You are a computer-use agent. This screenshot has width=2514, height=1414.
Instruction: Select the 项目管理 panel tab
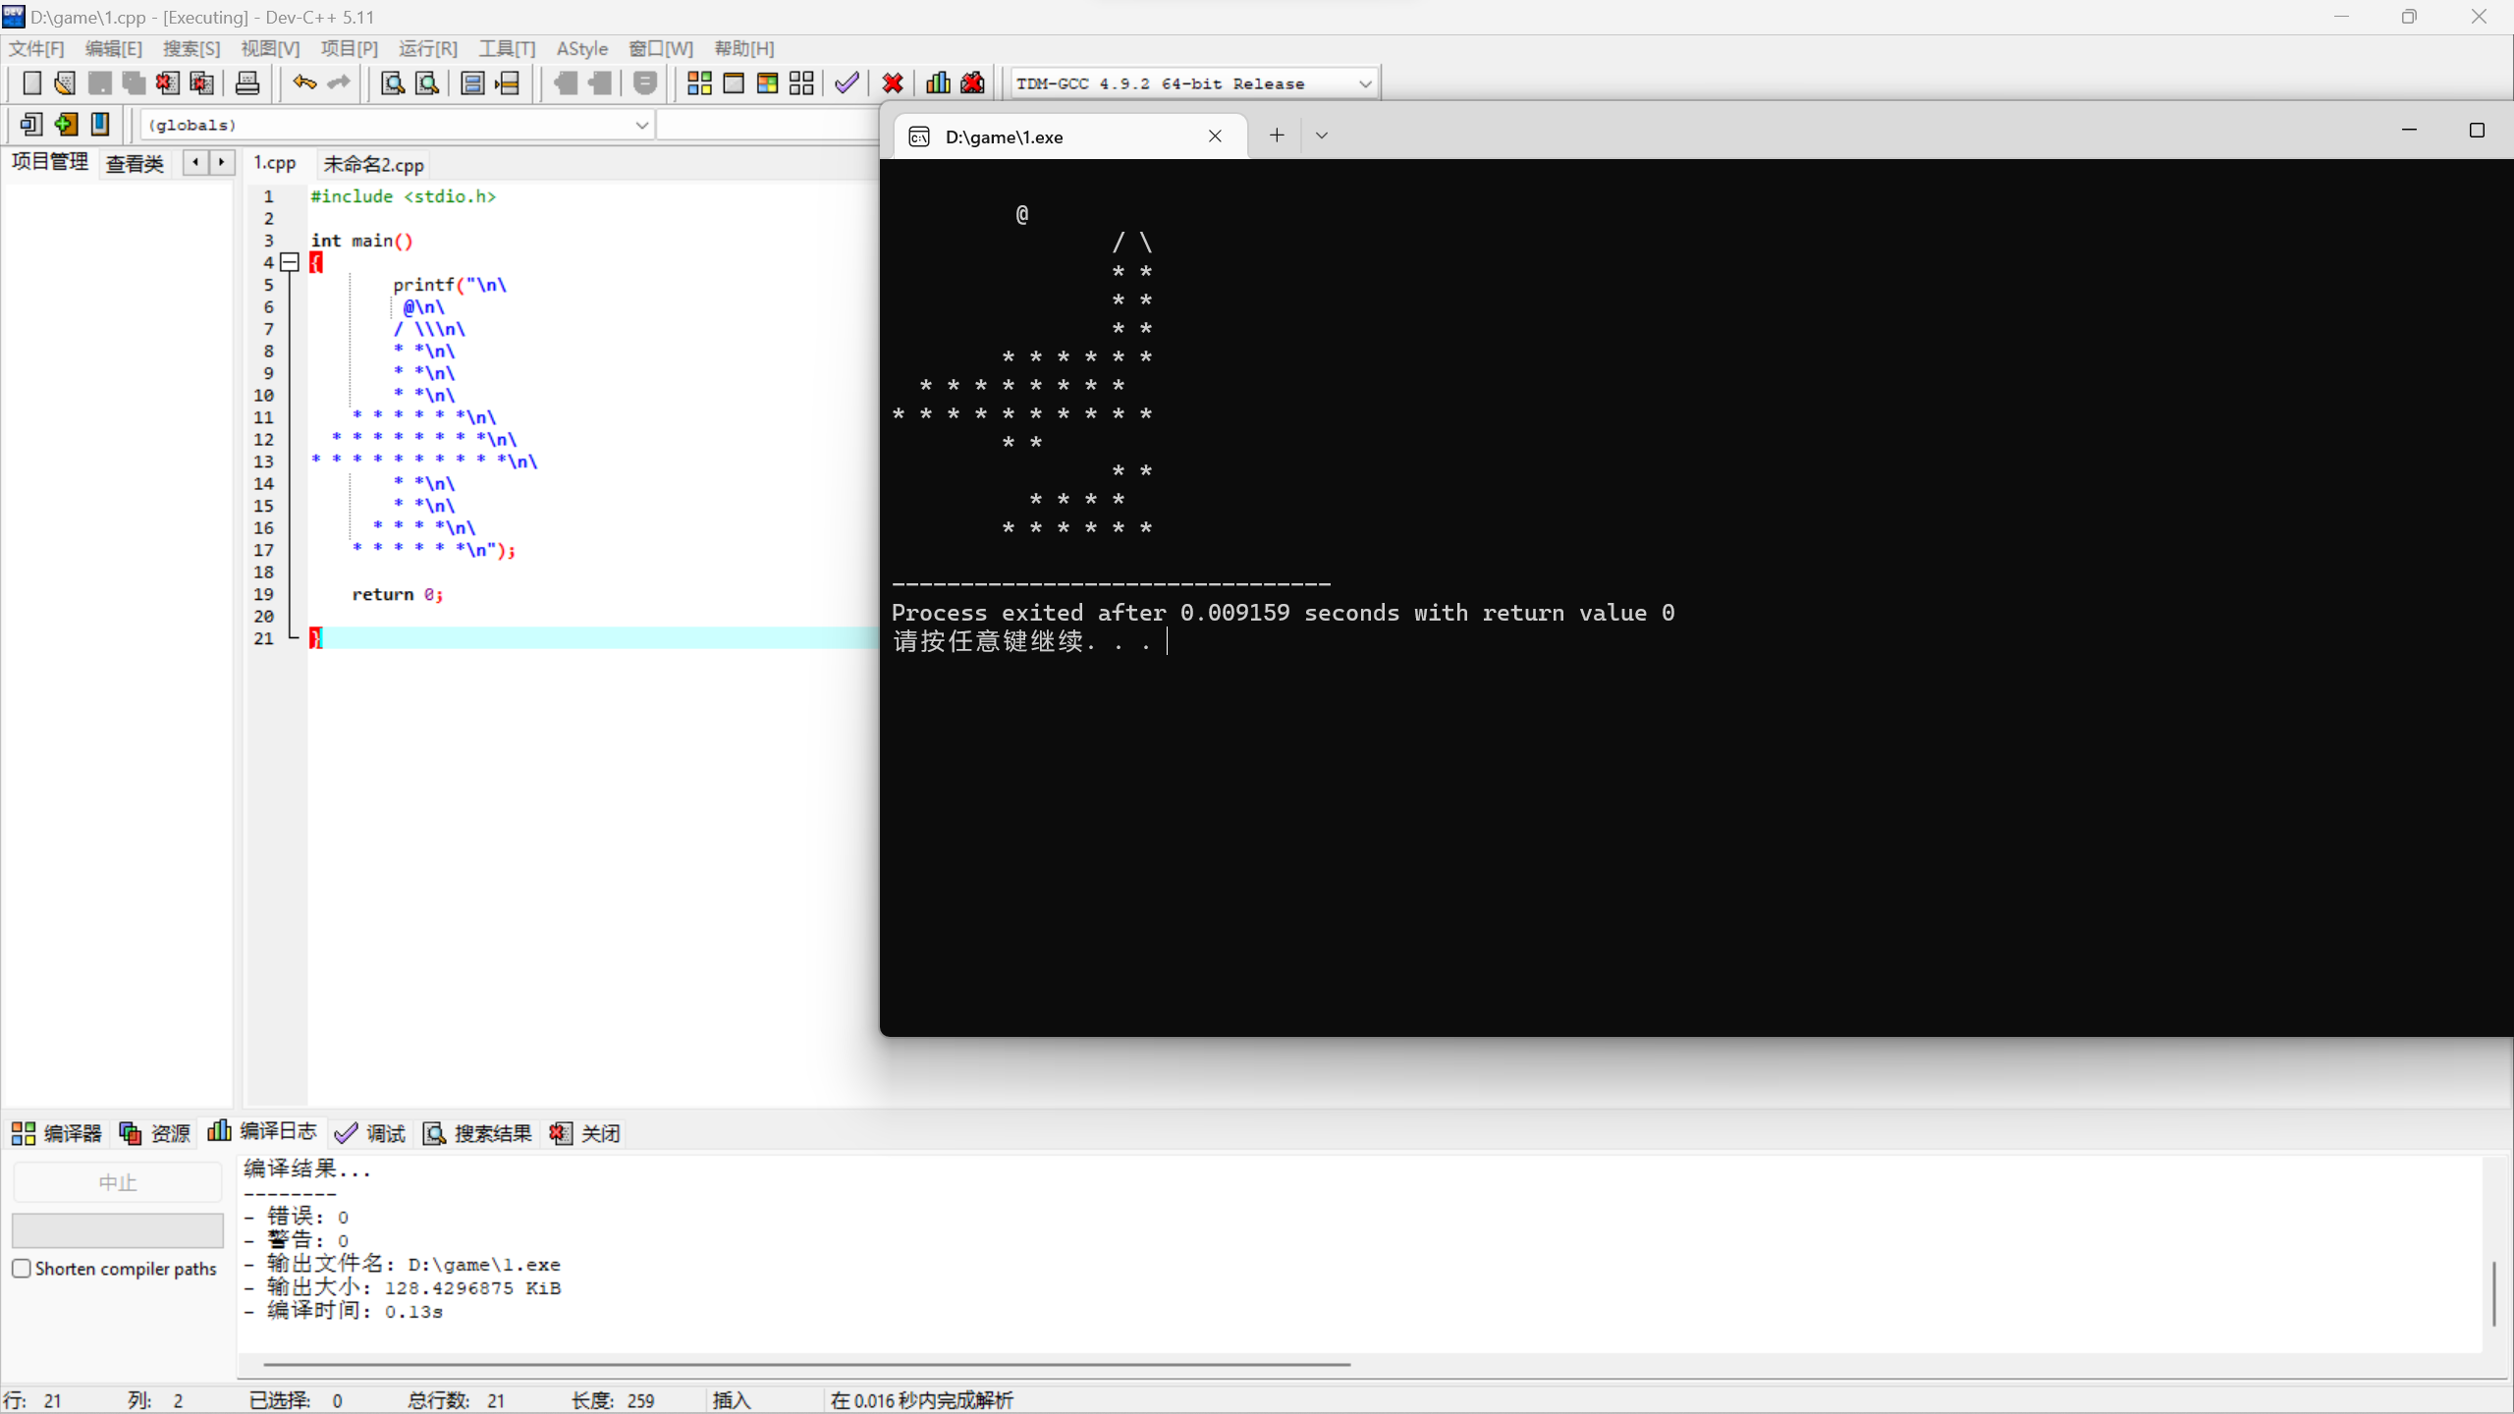[50, 161]
